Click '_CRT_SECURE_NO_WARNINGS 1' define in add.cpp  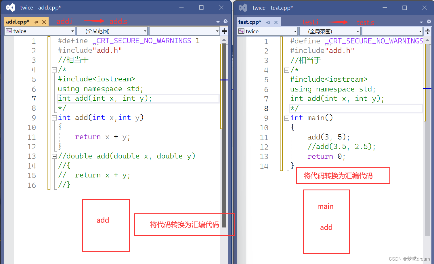[x=146, y=41]
